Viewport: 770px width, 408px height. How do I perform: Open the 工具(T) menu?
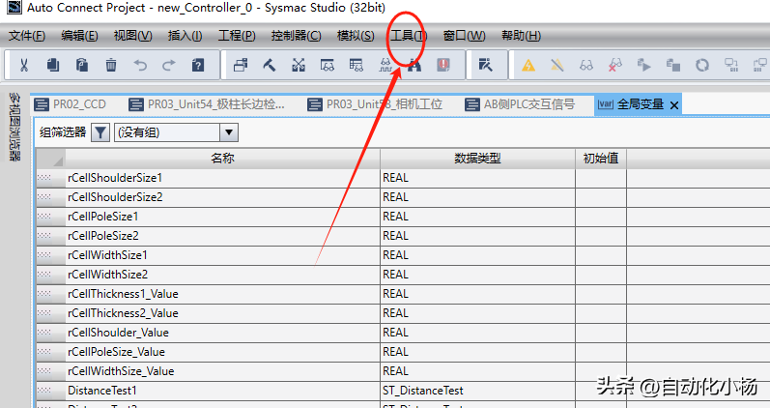pyautogui.click(x=408, y=36)
